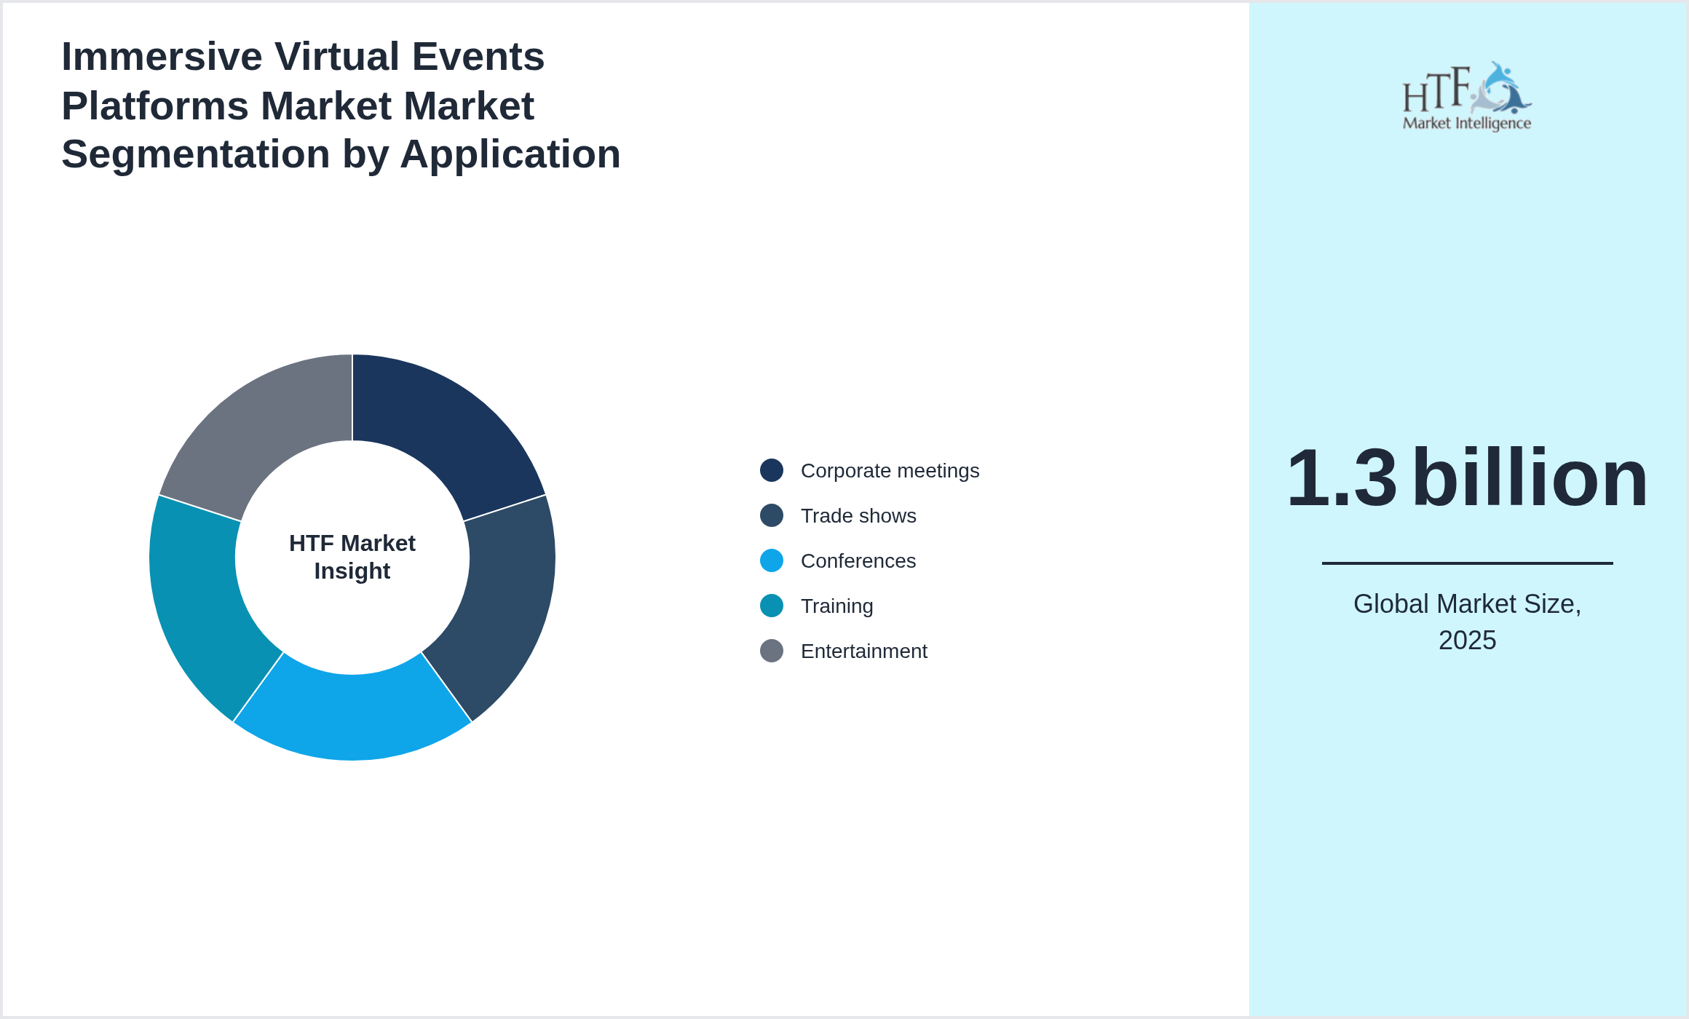Select the Corporate meetings legend bullet
This screenshot has height=1019, width=1689.
(772, 470)
